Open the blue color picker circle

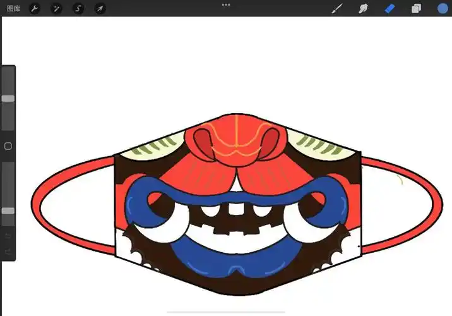pos(443,8)
